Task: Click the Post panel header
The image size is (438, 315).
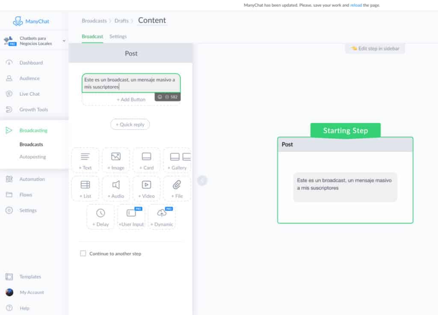Action: click(131, 53)
